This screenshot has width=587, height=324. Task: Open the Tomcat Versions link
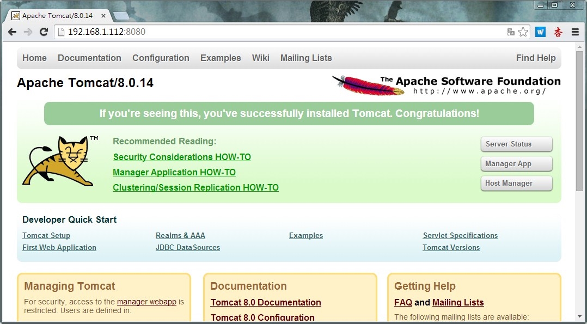point(451,248)
